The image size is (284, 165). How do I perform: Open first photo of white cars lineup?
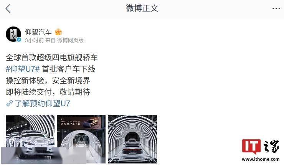click(30, 139)
